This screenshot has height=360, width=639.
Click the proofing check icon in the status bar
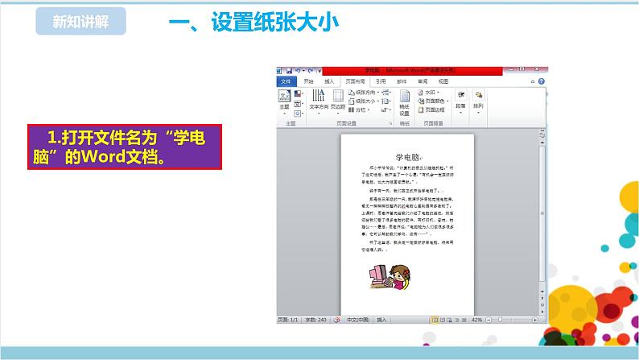337,320
